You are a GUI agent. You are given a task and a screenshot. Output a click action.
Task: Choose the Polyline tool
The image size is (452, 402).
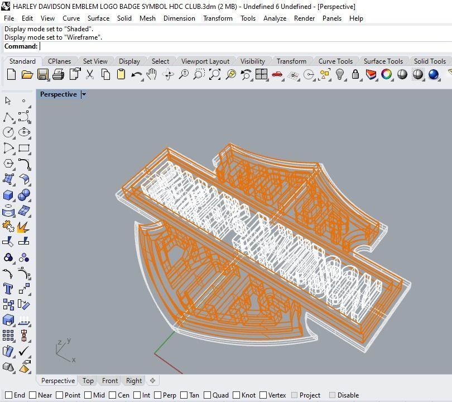coord(8,117)
